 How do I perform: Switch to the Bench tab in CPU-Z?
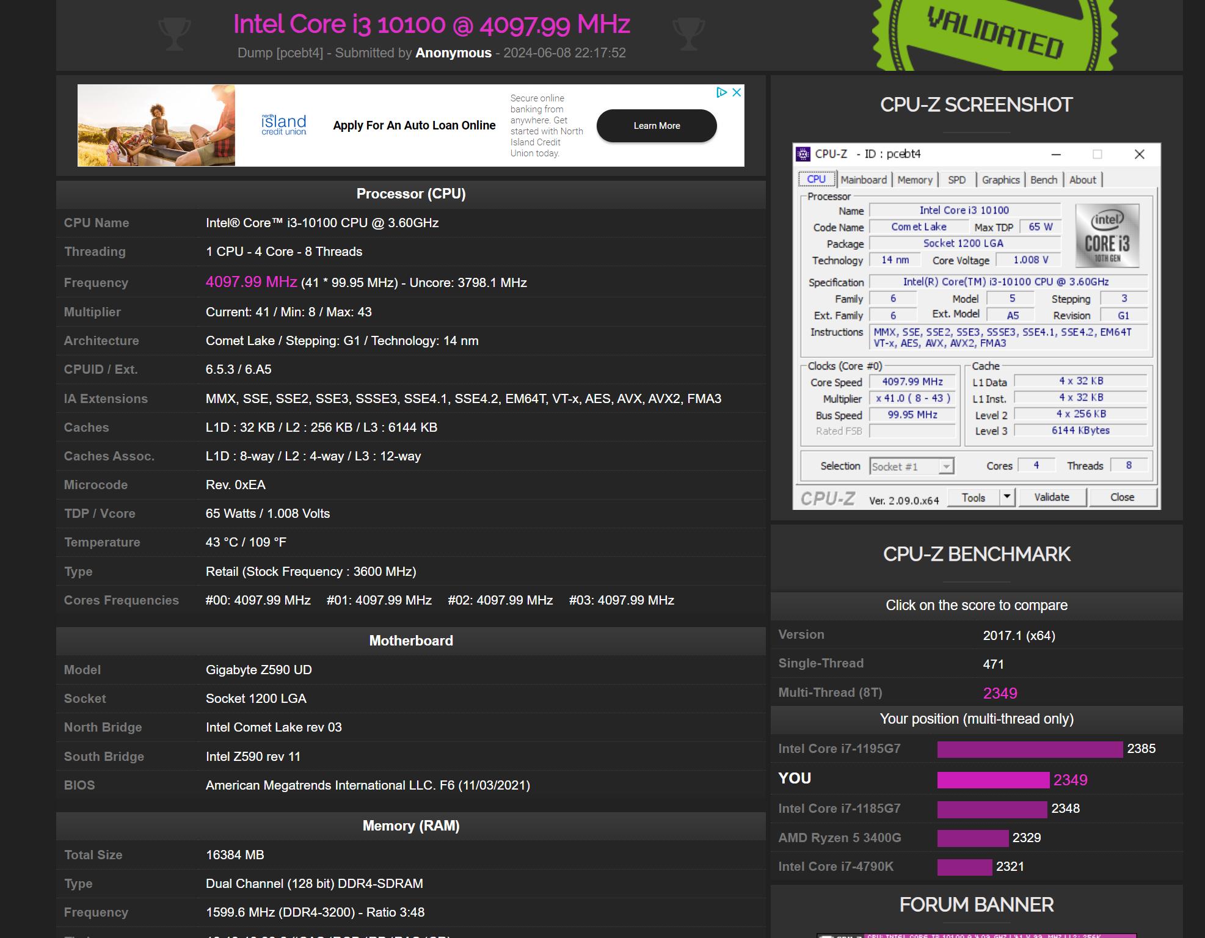[1044, 180]
